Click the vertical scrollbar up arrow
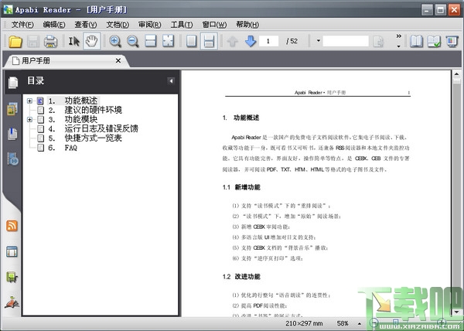Image resolution: width=464 pixels, height=331 pixels. [x=456, y=74]
